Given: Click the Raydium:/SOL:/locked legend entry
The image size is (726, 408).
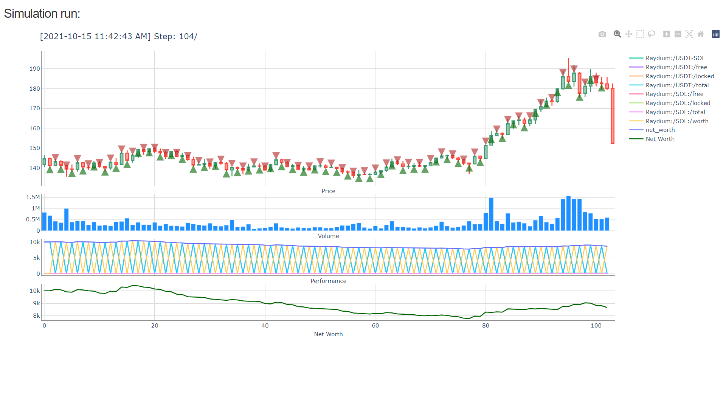Looking at the screenshot, I should pyautogui.click(x=678, y=103).
